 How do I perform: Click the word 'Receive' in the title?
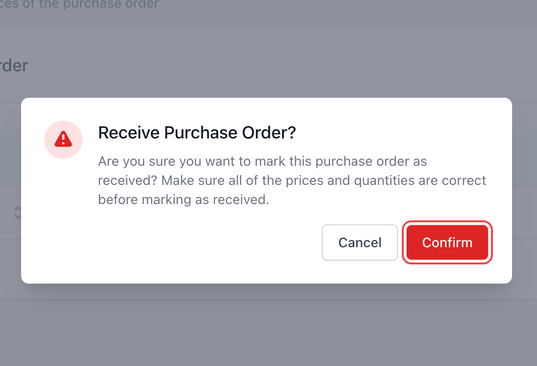click(129, 132)
